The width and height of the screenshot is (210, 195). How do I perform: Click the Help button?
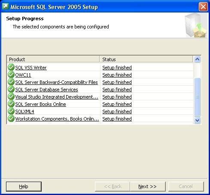pyautogui.click(x=24, y=186)
